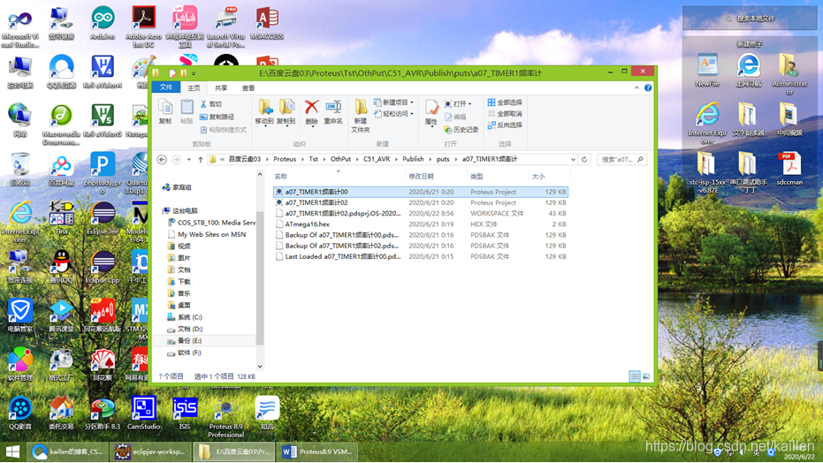Image resolution: width=823 pixels, height=463 pixels.
Task: Switch to details view in status bar
Action: (635, 376)
